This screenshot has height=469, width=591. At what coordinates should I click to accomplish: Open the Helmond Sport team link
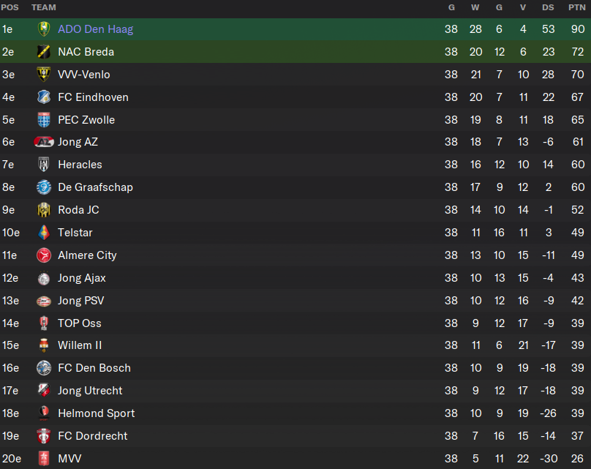tap(96, 413)
